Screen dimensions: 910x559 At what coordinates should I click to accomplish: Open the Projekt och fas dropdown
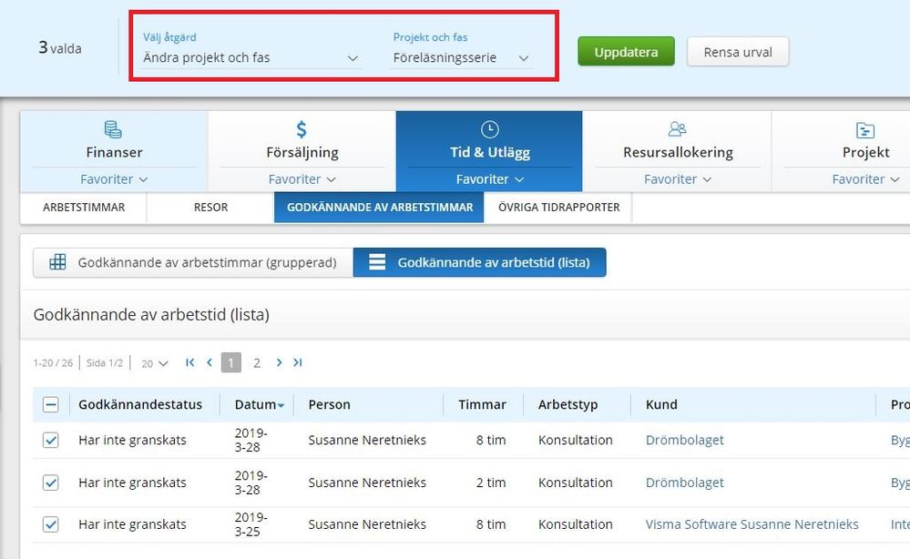click(461, 58)
